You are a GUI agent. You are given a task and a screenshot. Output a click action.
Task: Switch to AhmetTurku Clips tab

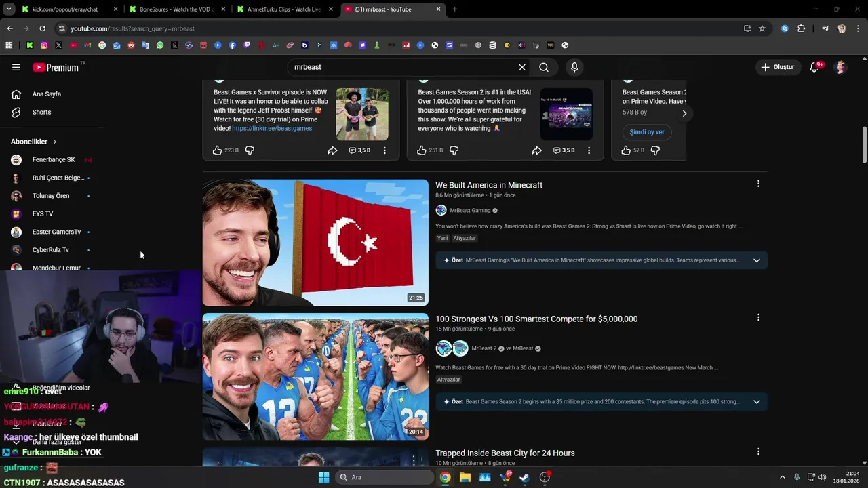[x=284, y=9]
